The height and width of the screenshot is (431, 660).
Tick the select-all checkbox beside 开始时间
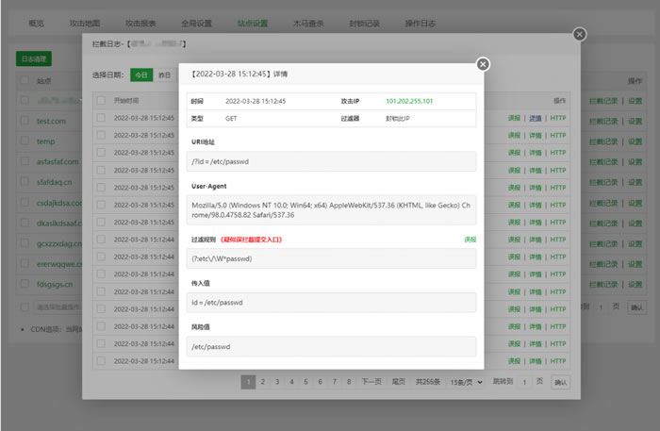pos(101,100)
